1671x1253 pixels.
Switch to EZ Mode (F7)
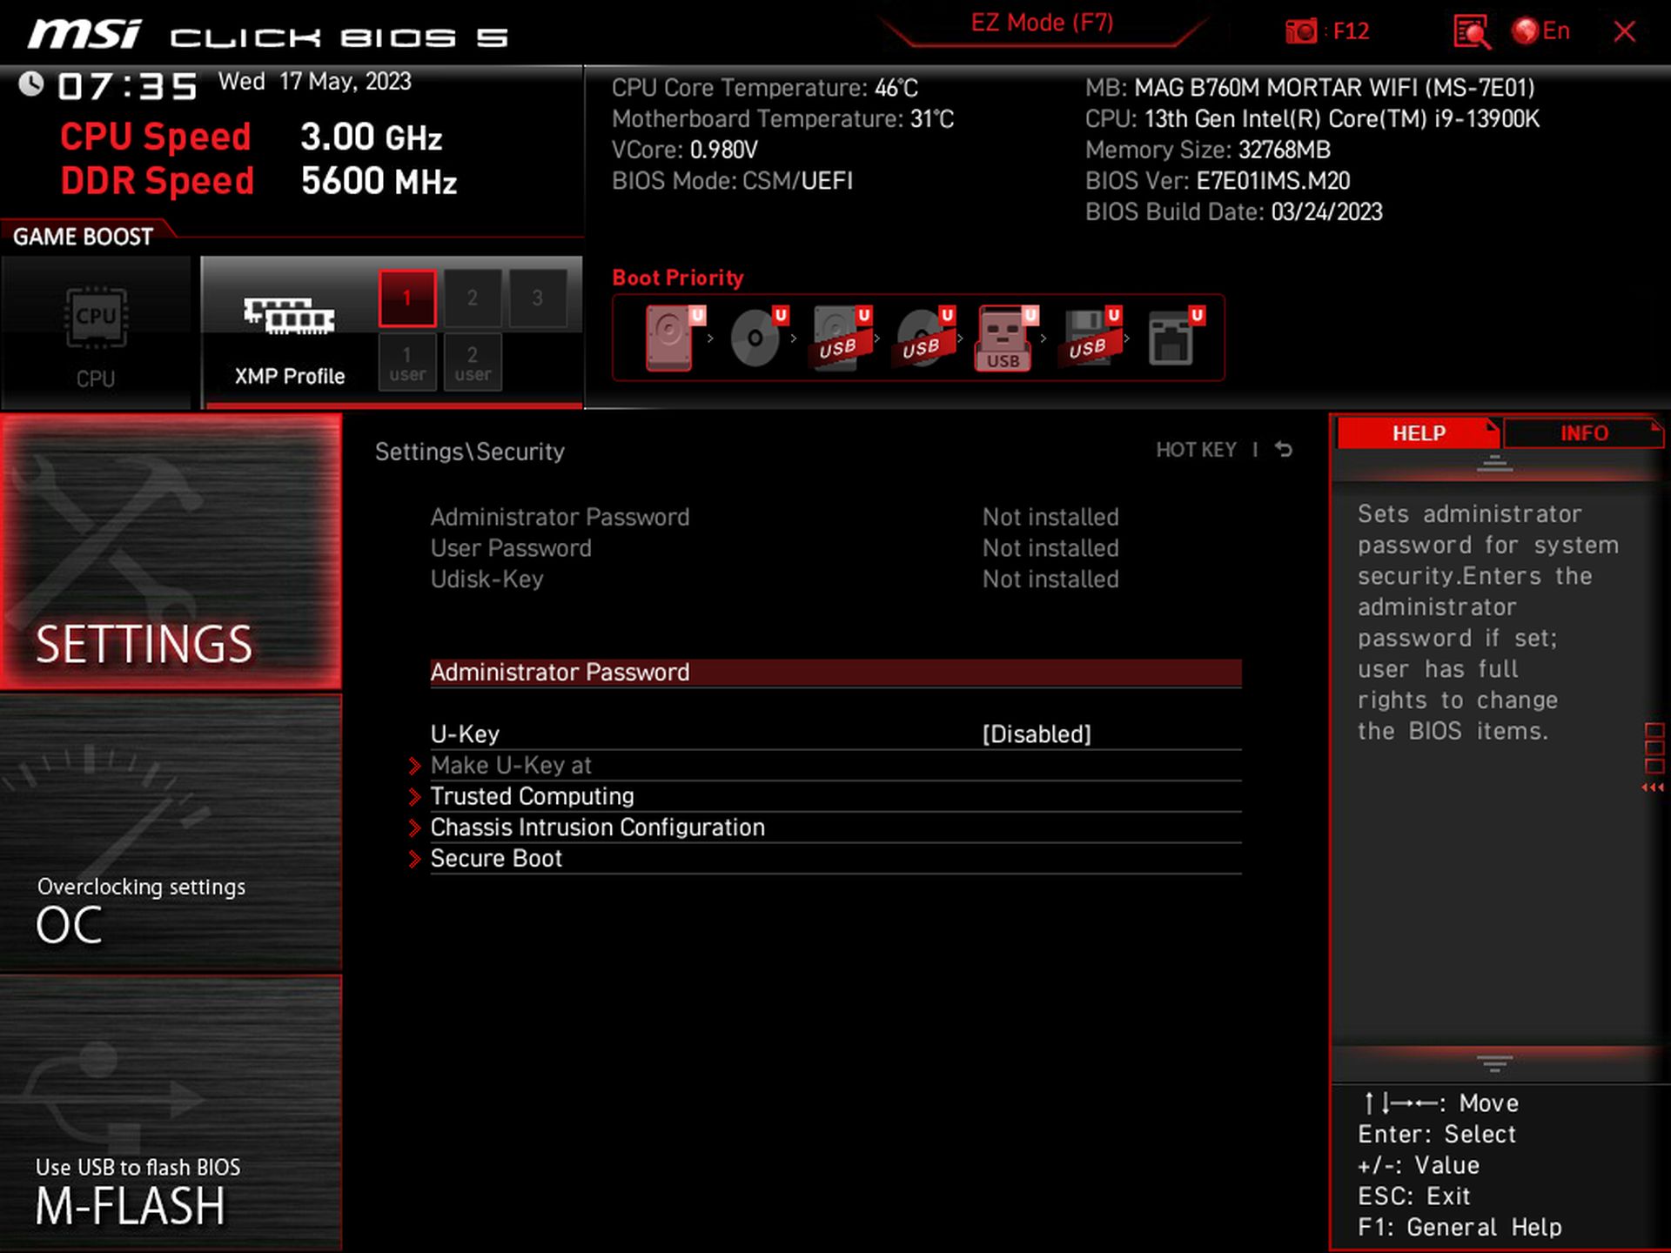pyautogui.click(x=1042, y=23)
